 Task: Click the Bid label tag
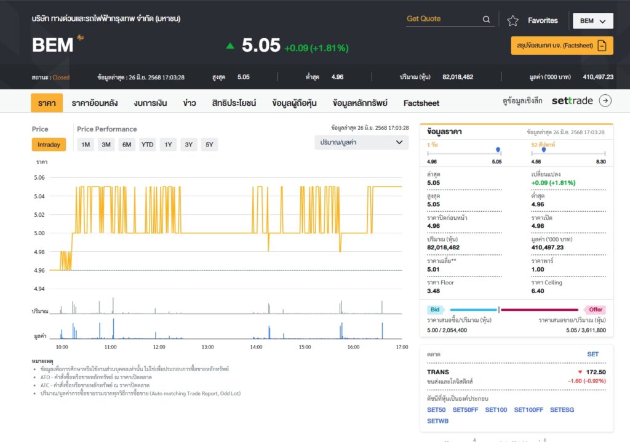click(x=435, y=310)
